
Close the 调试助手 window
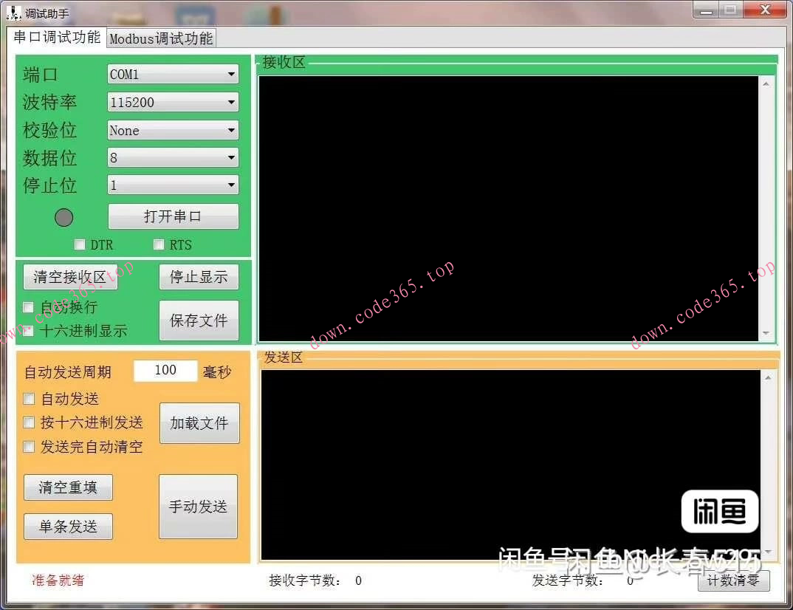[x=765, y=10]
